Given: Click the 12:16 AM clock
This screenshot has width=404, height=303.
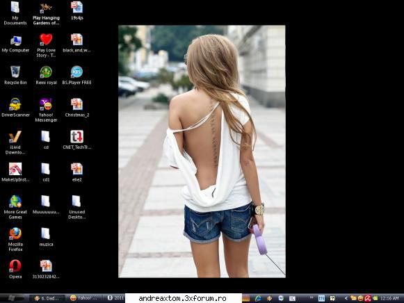Looking at the screenshot, I should tap(389, 298).
